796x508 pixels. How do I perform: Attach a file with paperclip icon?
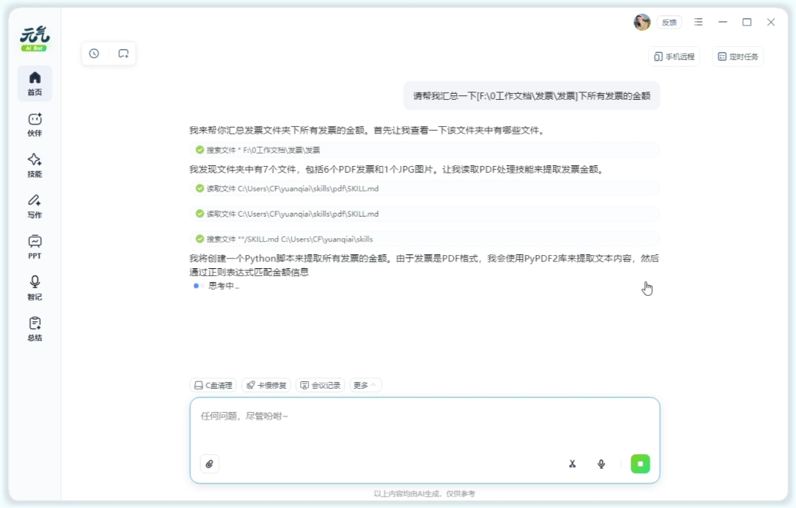coord(210,464)
